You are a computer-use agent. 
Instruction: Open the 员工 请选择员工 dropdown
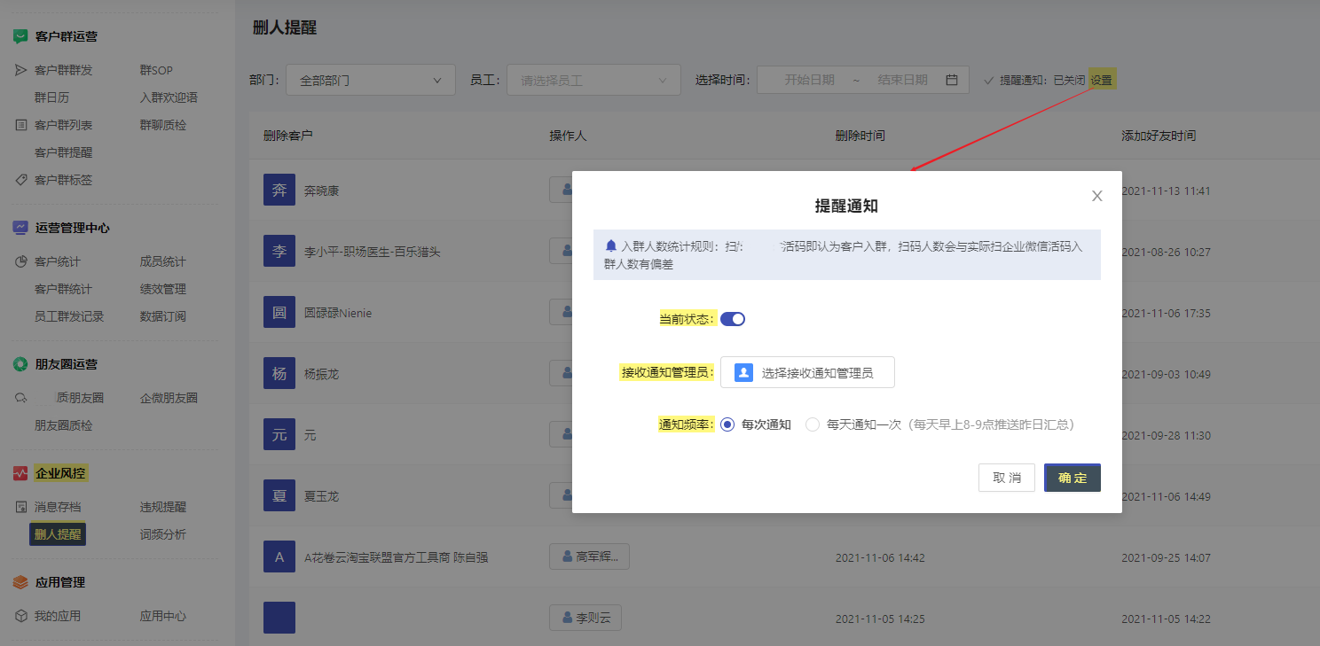click(593, 80)
